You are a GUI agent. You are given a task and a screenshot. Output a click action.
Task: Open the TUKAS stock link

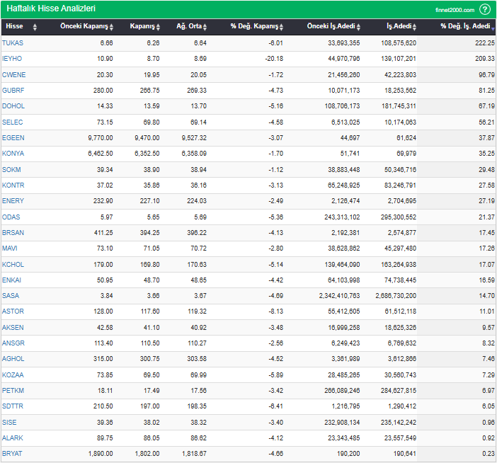pos(13,43)
